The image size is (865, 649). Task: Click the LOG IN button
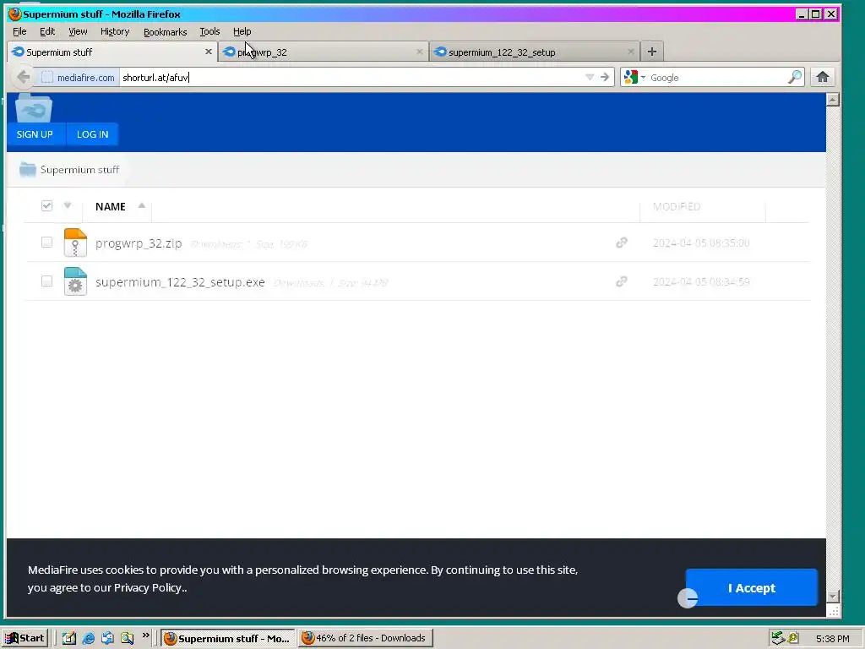(x=92, y=134)
